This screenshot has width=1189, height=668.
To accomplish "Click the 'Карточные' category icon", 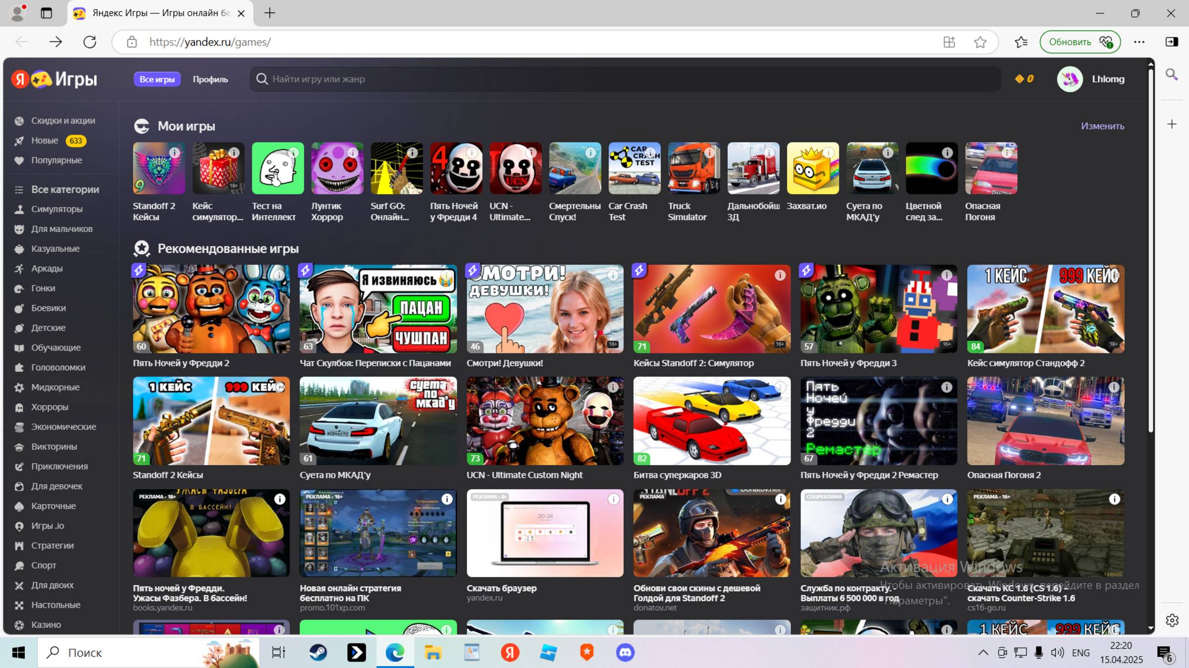I will click(19, 506).
